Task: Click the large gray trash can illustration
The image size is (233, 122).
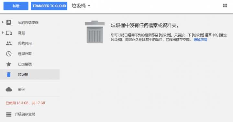Action: (x=94, y=32)
